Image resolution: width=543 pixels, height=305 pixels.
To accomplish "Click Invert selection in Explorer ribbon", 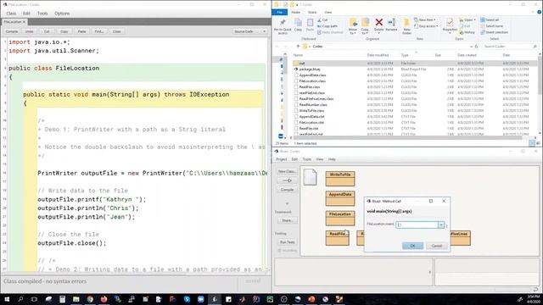I will (494, 32).
